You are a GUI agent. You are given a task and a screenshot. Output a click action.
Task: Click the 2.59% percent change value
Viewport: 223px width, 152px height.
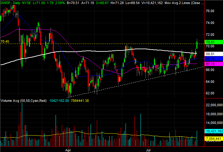[x=60, y=3]
